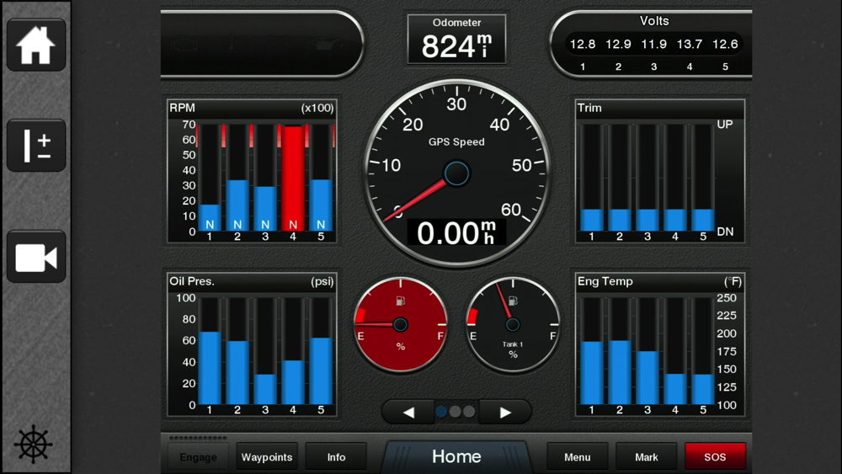
Task: Tap the 12.8 volts reading
Action: pos(583,44)
